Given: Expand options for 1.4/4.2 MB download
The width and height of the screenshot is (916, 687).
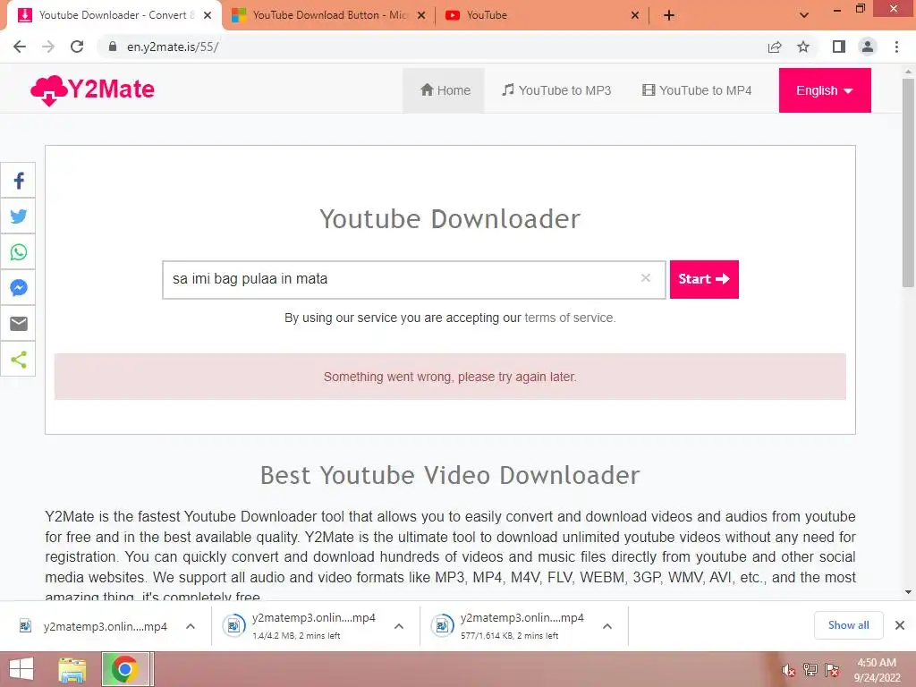Looking at the screenshot, I should coord(399,626).
